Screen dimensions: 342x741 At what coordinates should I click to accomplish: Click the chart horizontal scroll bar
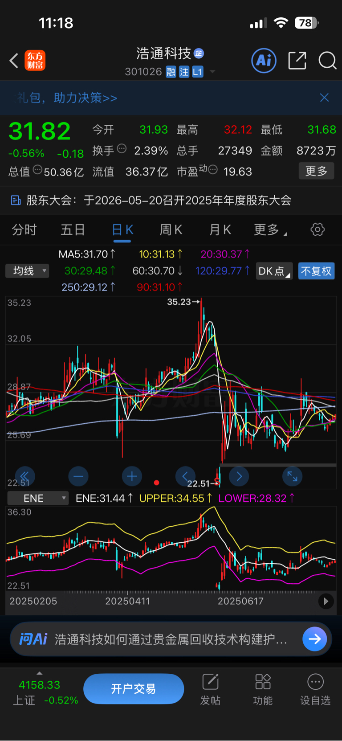click(x=278, y=465)
